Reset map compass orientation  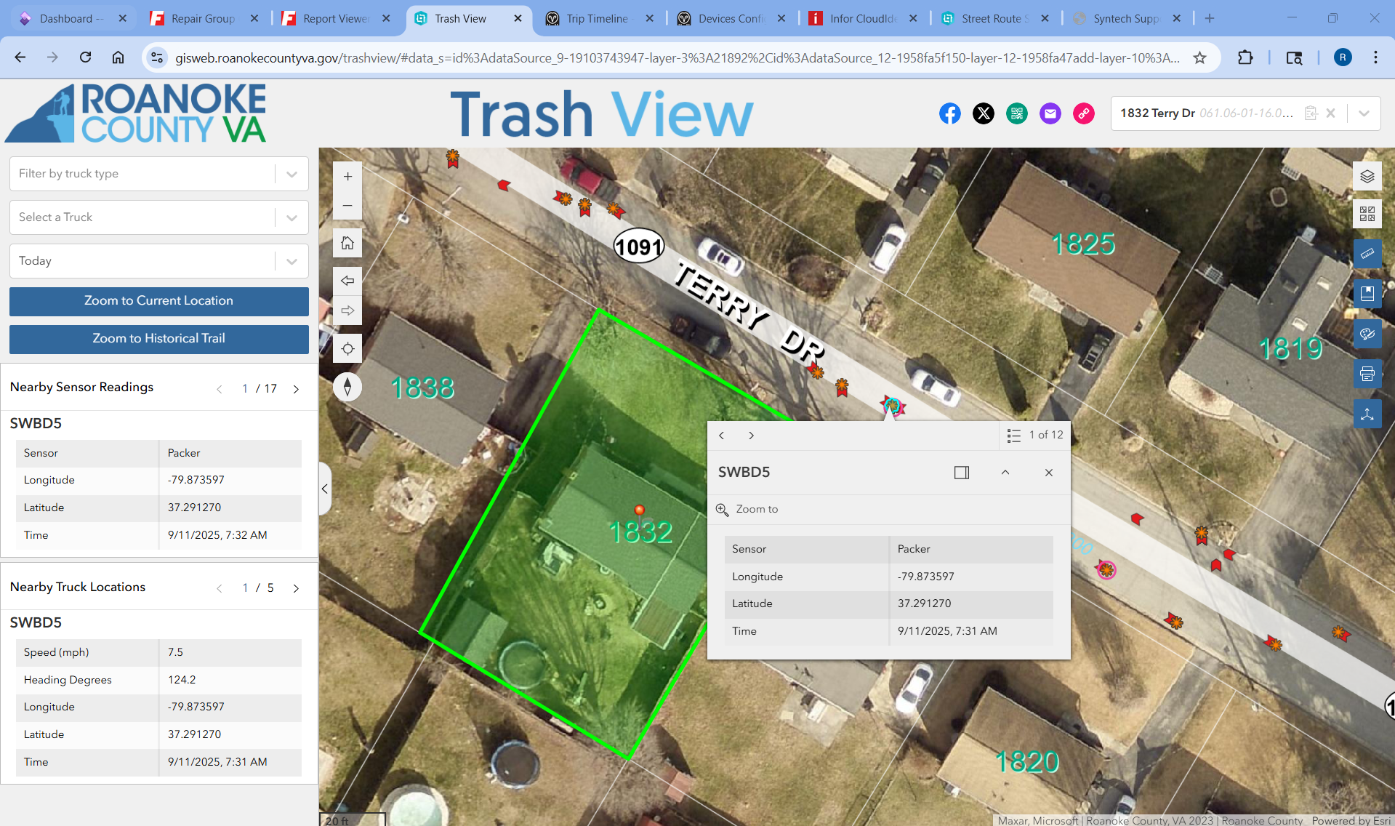347,386
